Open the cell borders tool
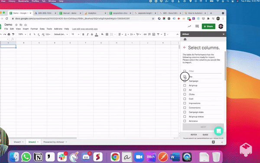 coord(107,34)
